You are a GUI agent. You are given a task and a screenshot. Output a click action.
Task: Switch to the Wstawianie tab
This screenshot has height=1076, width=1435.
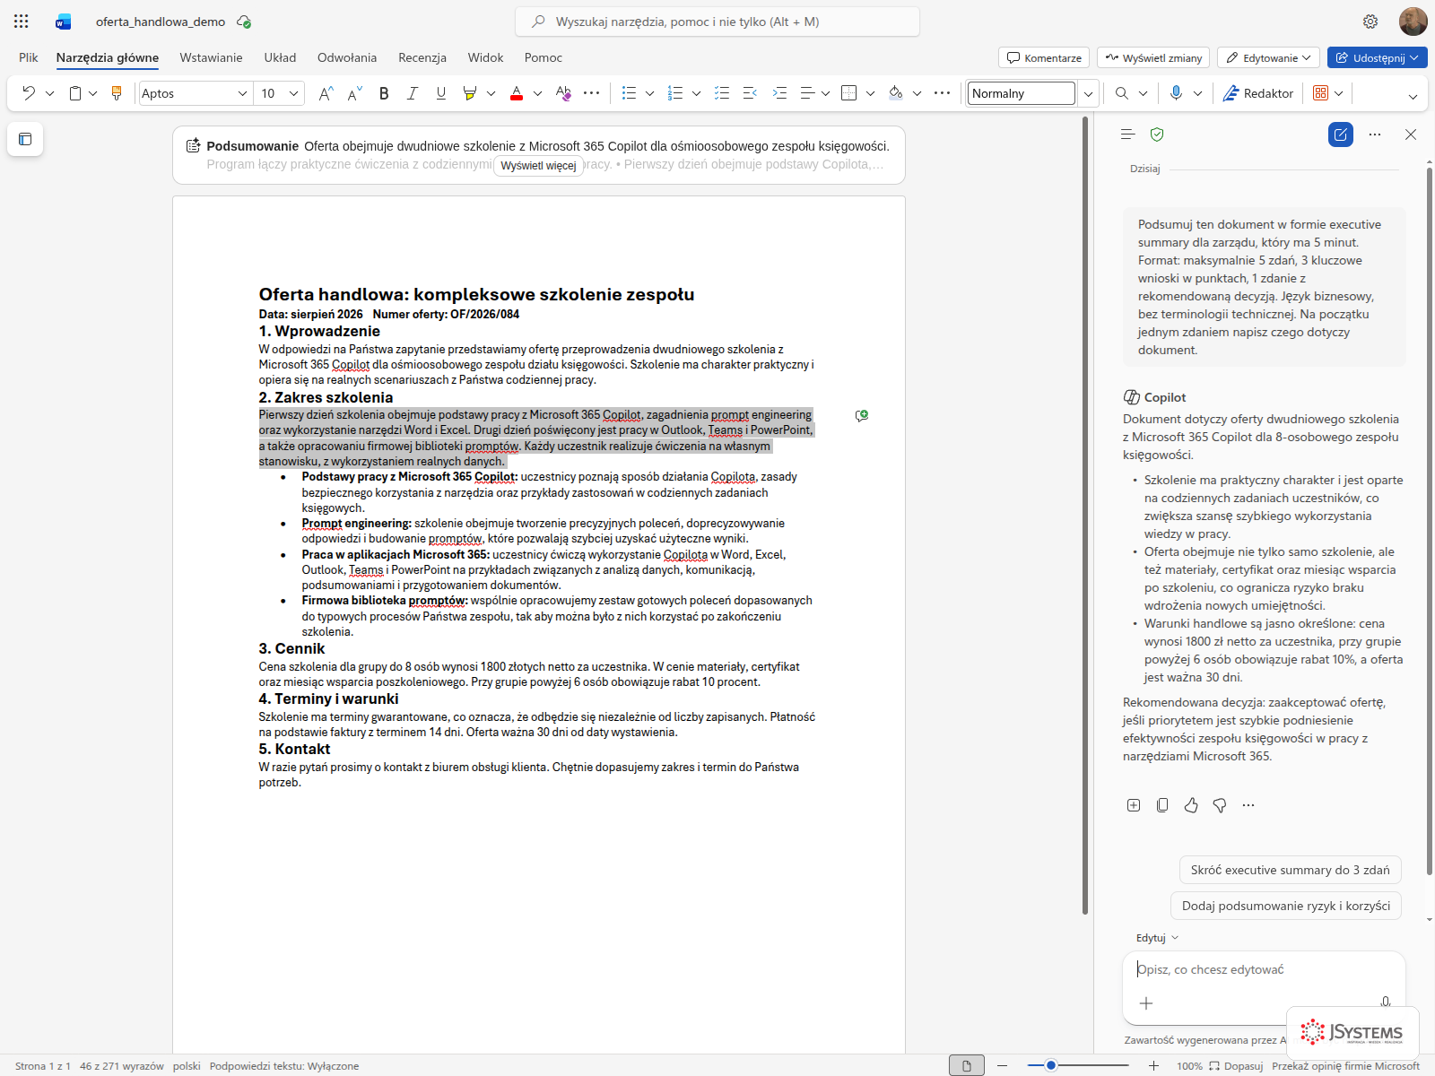(211, 57)
